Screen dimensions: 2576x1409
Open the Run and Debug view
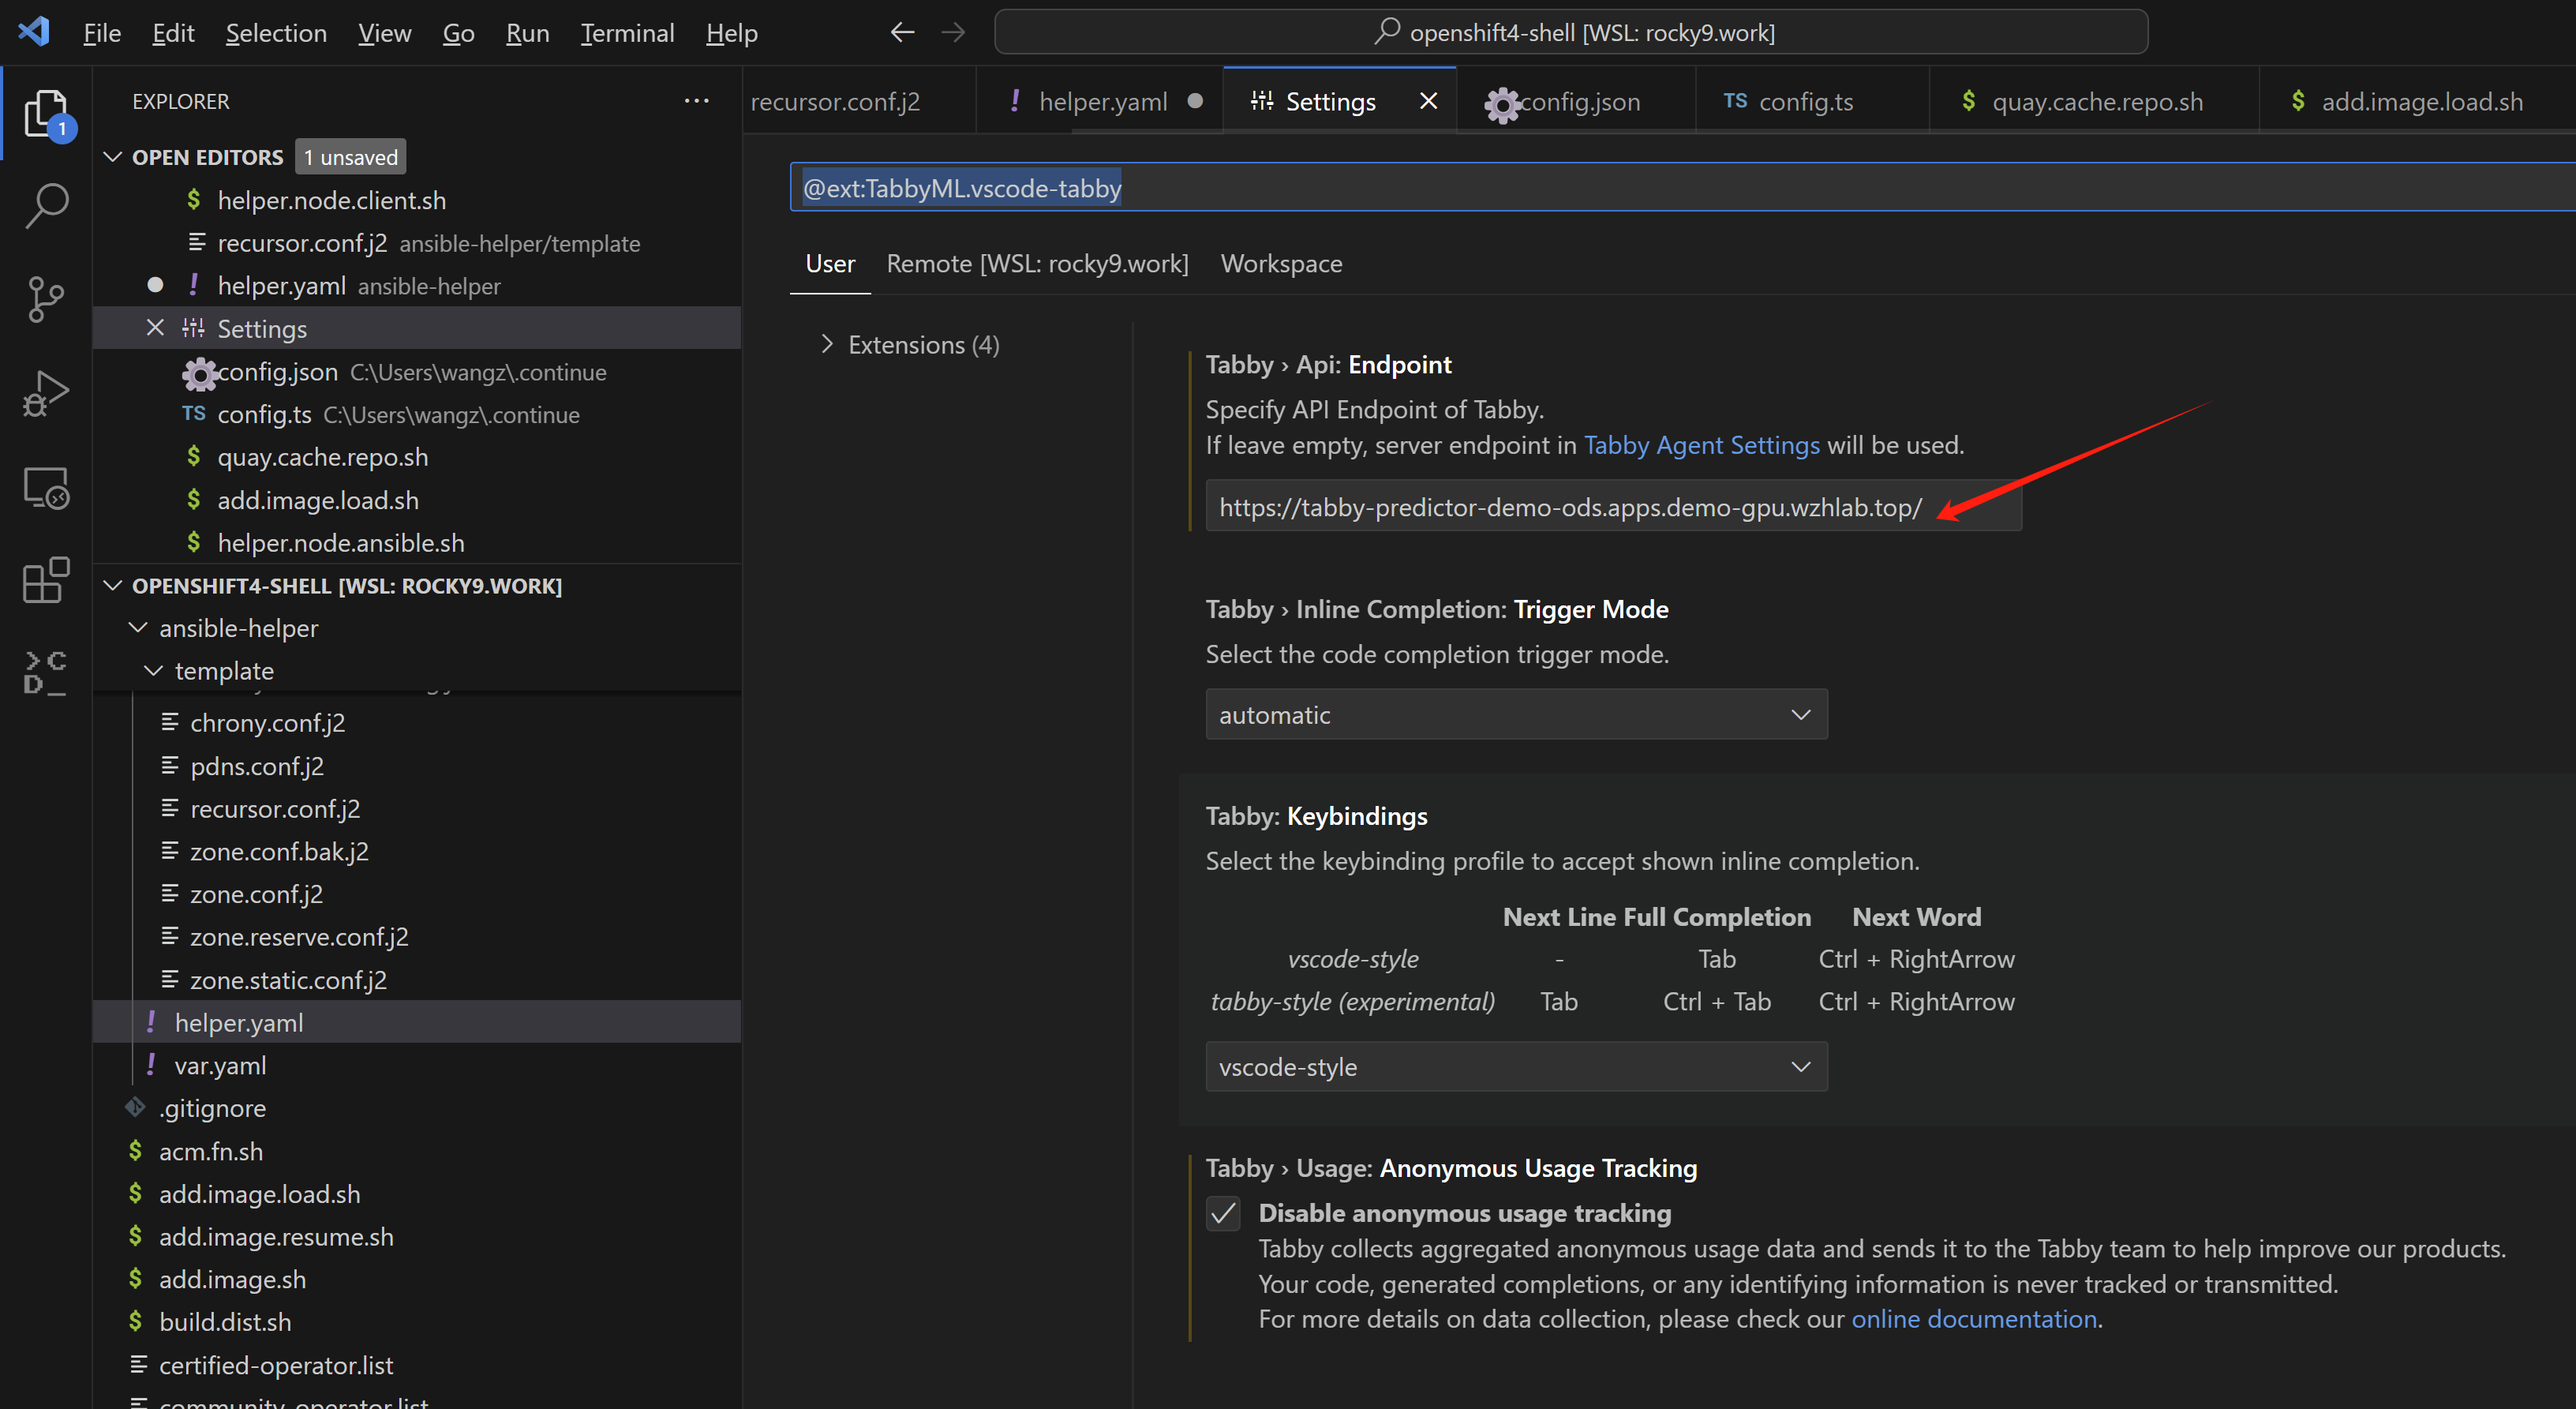pos(46,393)
